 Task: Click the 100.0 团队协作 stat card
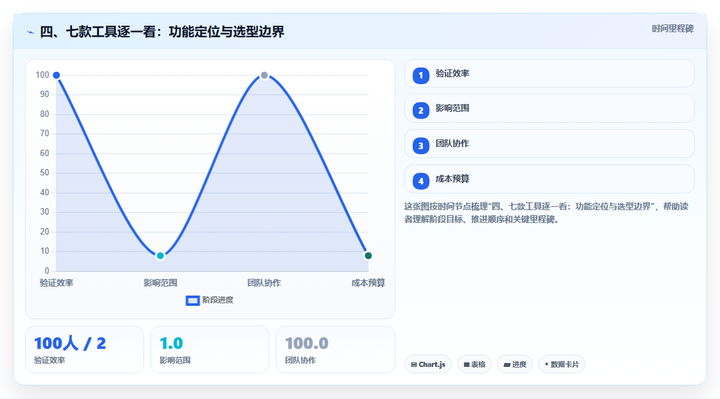[335, 350]
